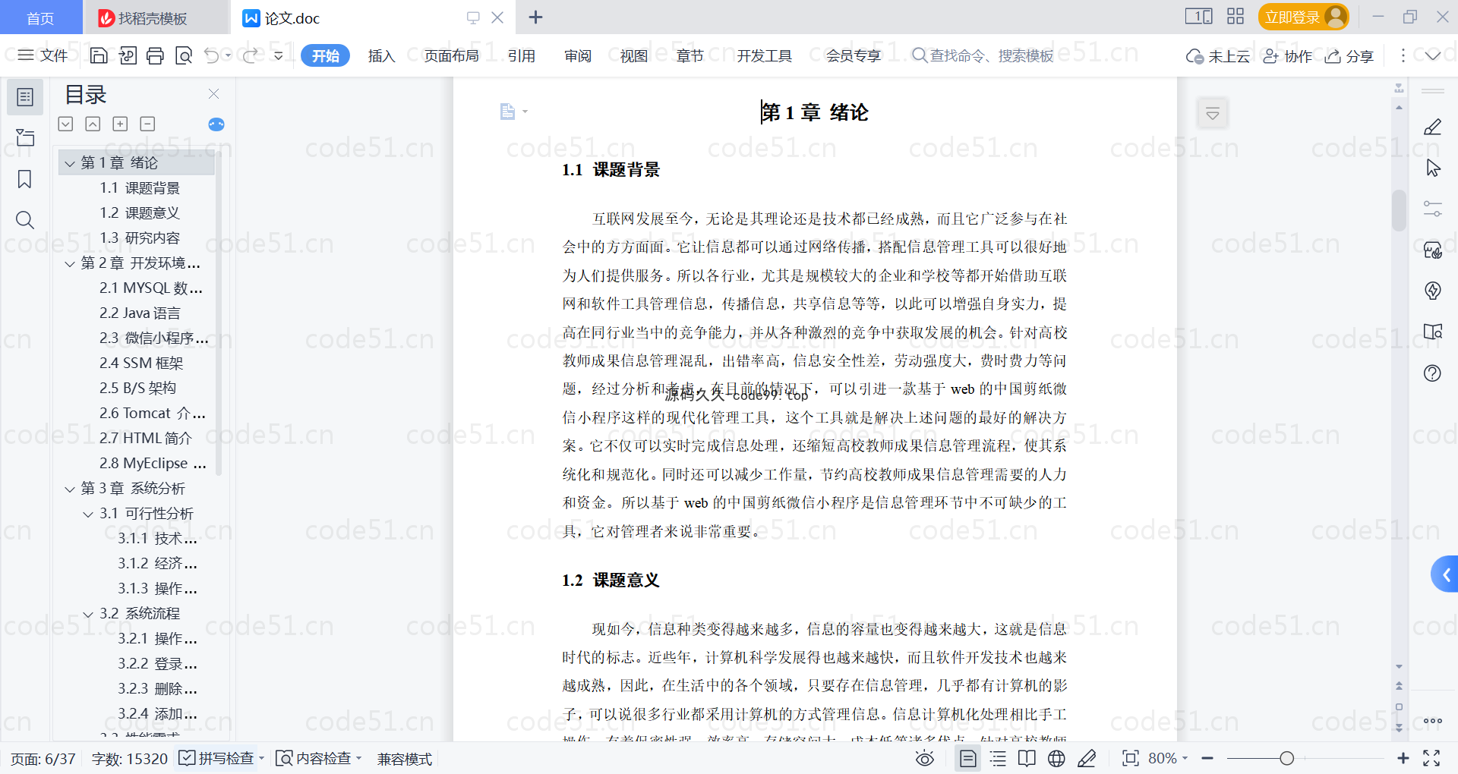Click the Save icon in quick toolbar
1458x774 pixels.
click(x=99, y=55)
